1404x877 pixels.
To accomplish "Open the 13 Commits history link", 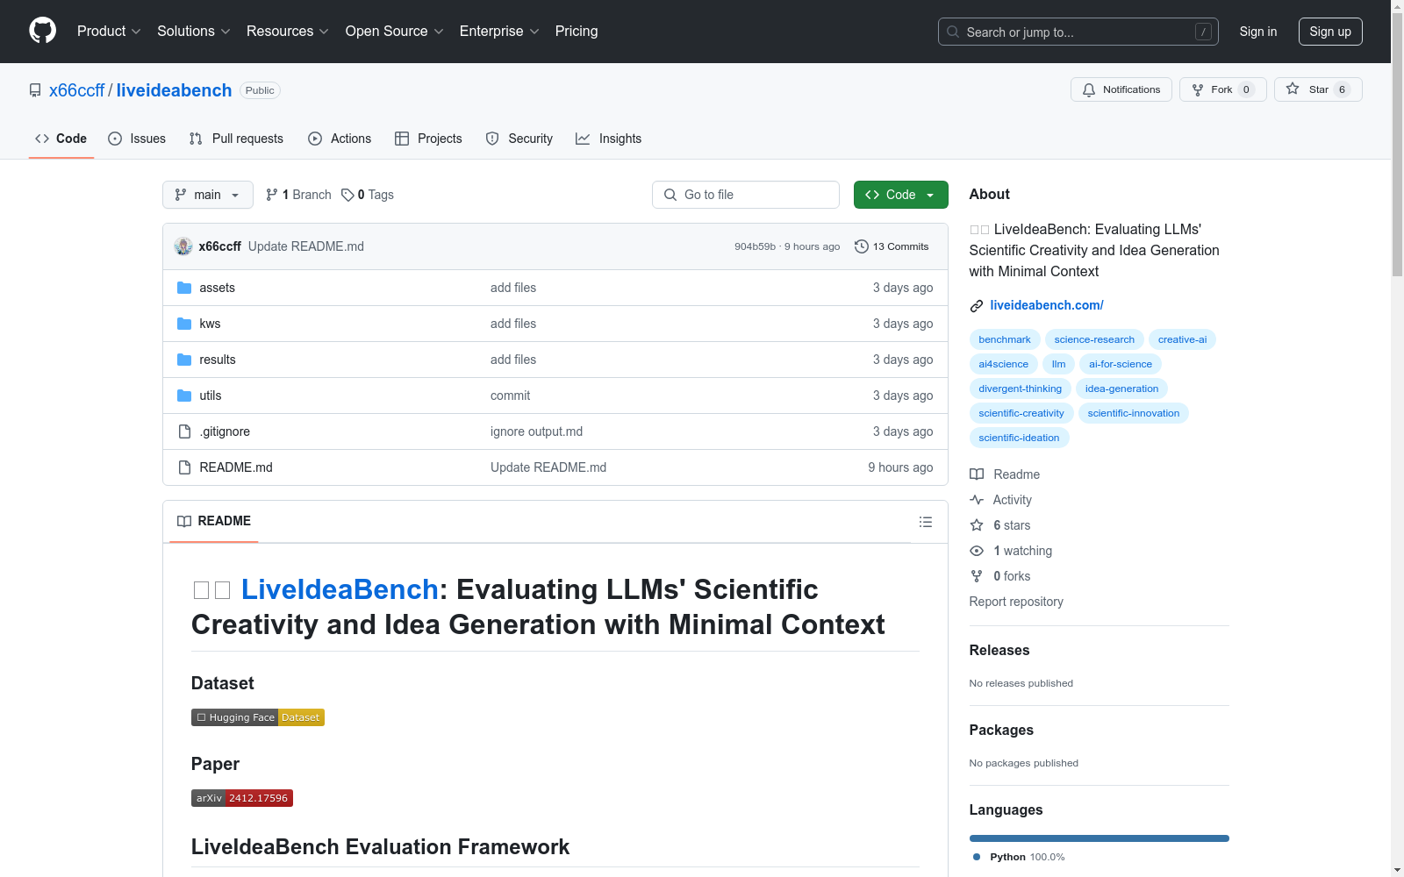I will pyautogui.click(x=892, y=246).
